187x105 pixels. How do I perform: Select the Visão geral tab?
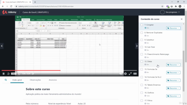[17, 80]
